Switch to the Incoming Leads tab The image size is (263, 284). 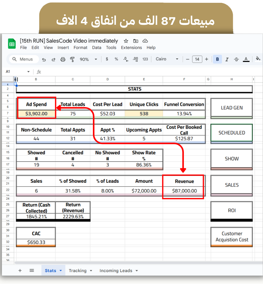116,271
